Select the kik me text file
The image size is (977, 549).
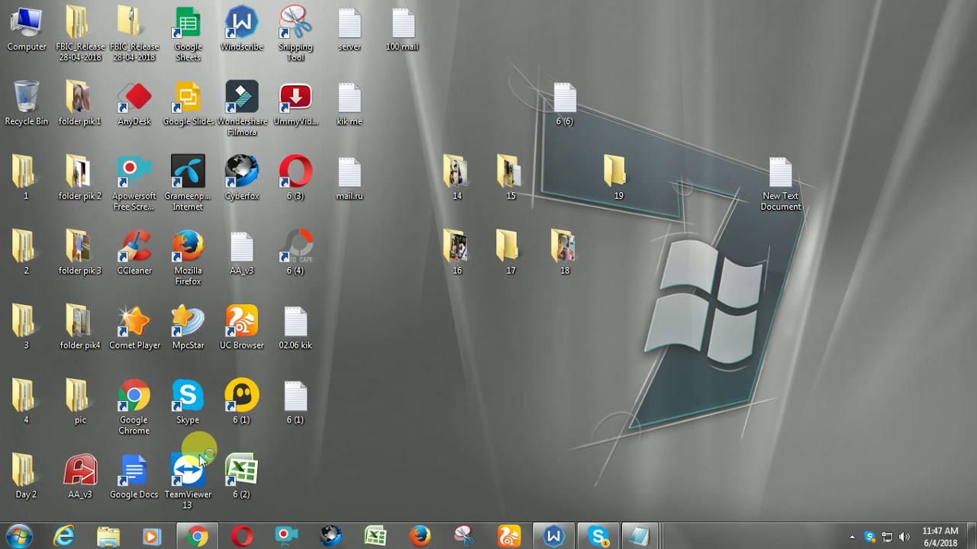tap(350, 104)
